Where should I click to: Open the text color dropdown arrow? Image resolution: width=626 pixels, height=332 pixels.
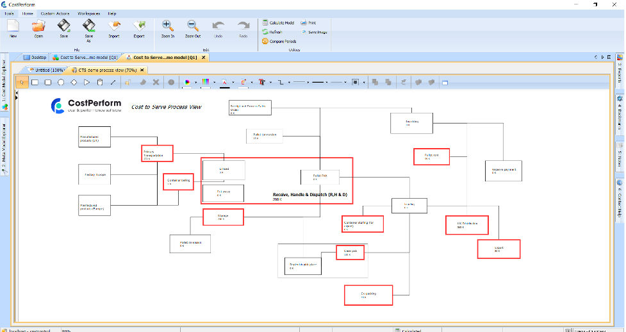click(233, 82)
